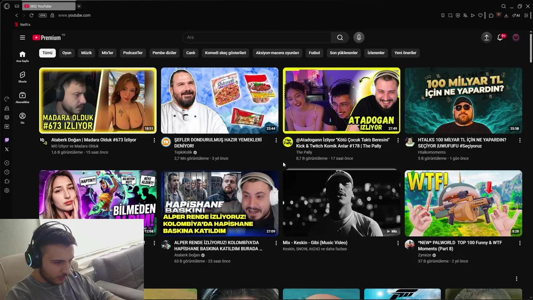Click the pinboard pin icon in the toolbar

(443, 15)
